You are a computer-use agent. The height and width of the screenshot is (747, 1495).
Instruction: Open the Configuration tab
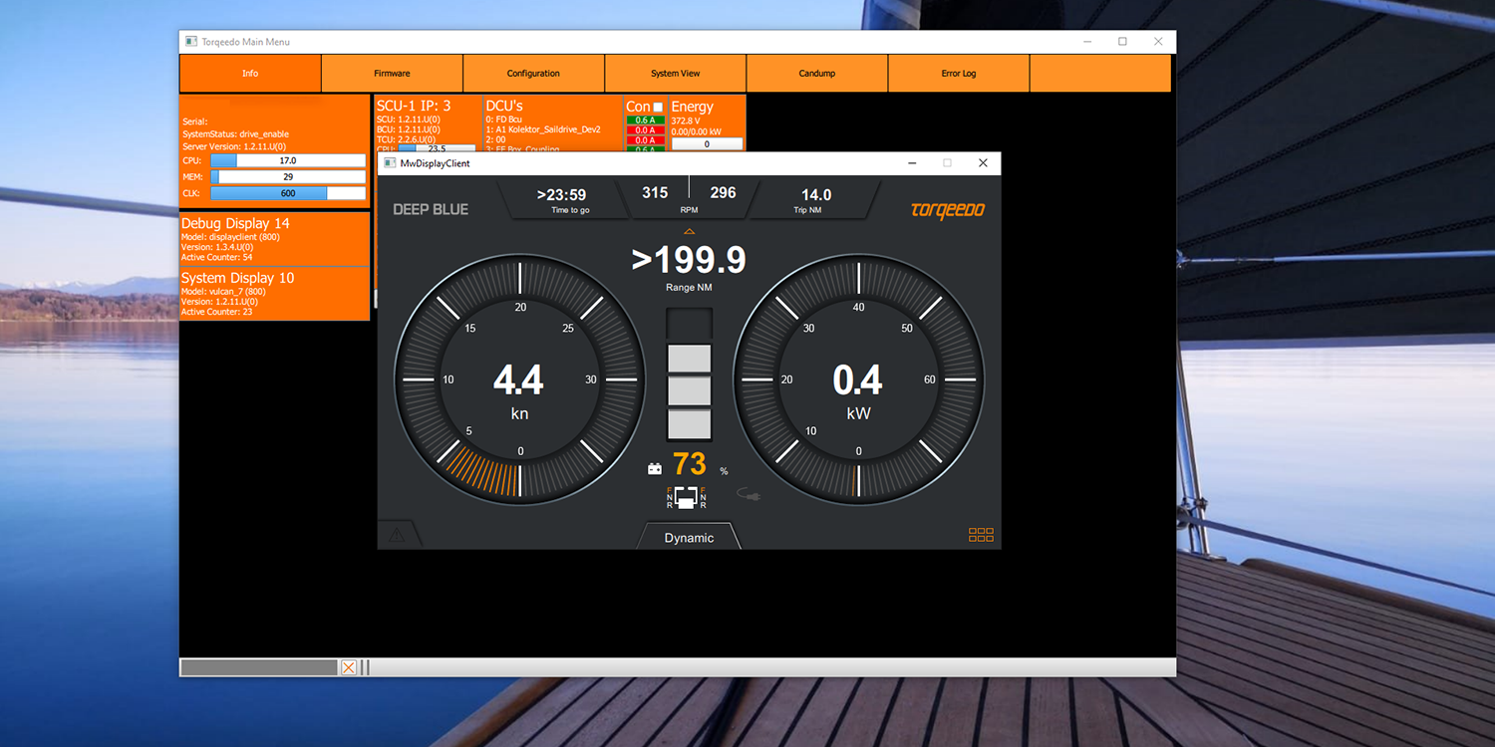tap(533, 73)
